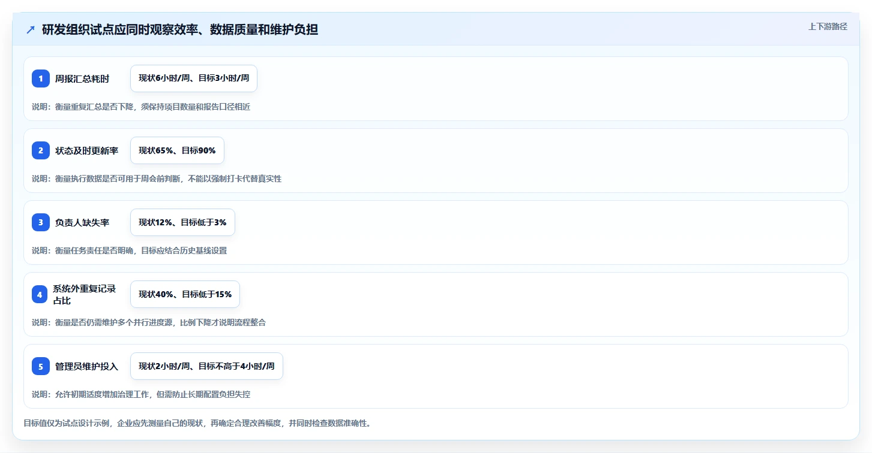Click the number 3 badge for 负责人缺失率

pyautogui.click(x=41, y=222)
